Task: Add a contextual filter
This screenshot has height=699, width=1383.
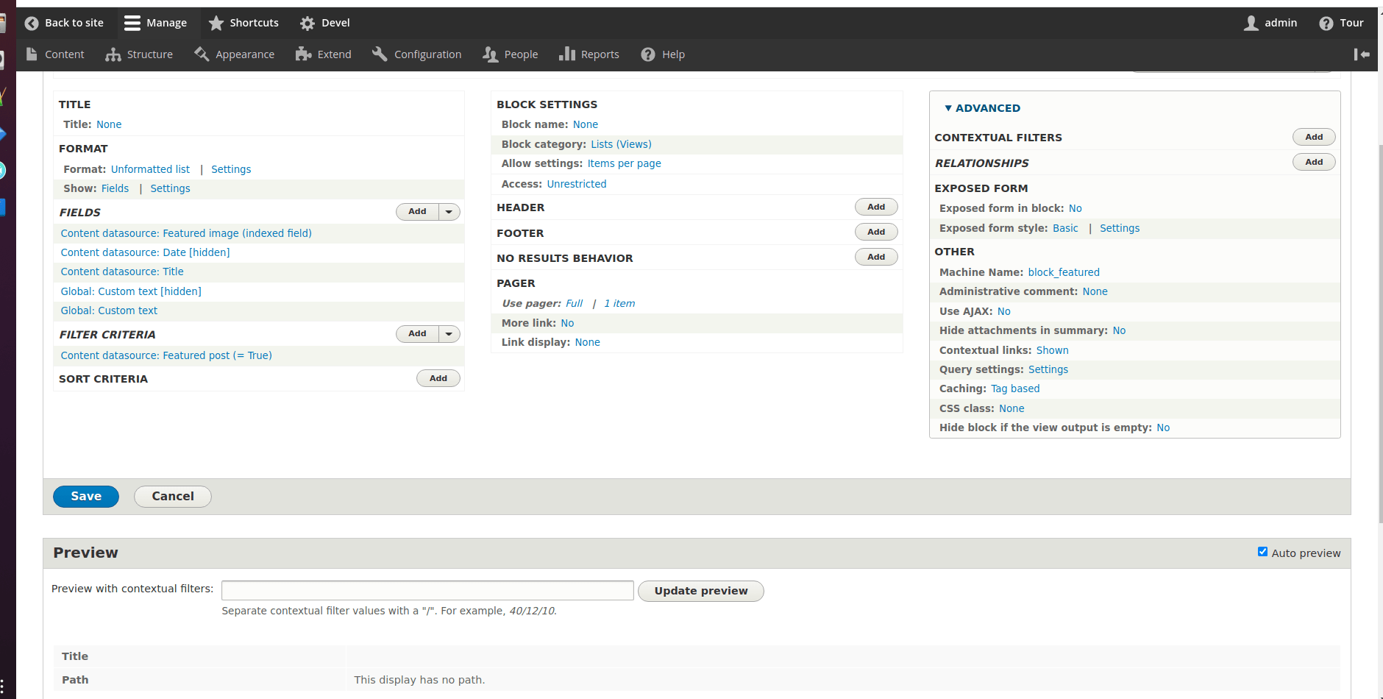Action: [1314, 138]
